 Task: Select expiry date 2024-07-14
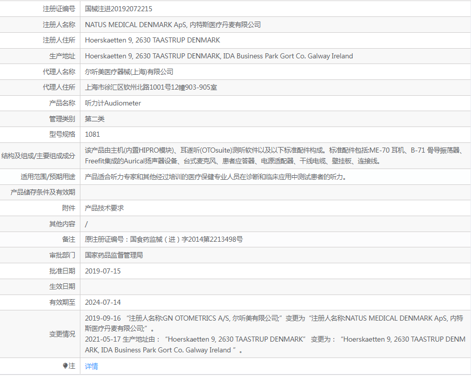103,302
